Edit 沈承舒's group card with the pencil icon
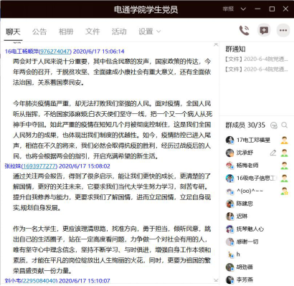This screenshot has width=294, height=286. tap(273, 153)
